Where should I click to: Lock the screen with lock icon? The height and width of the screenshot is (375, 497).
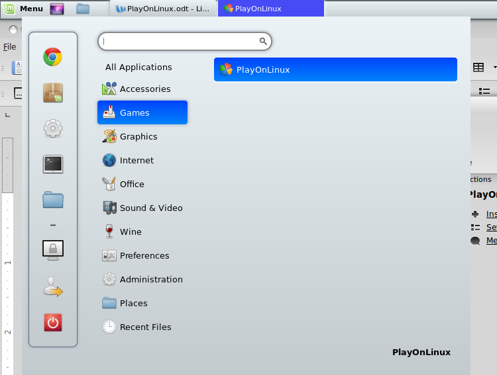pyautogui.click(x=53, y=250)
